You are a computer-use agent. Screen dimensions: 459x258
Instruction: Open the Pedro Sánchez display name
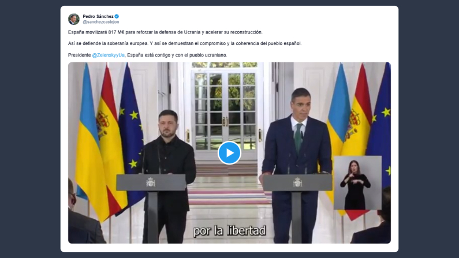[98, 16]
